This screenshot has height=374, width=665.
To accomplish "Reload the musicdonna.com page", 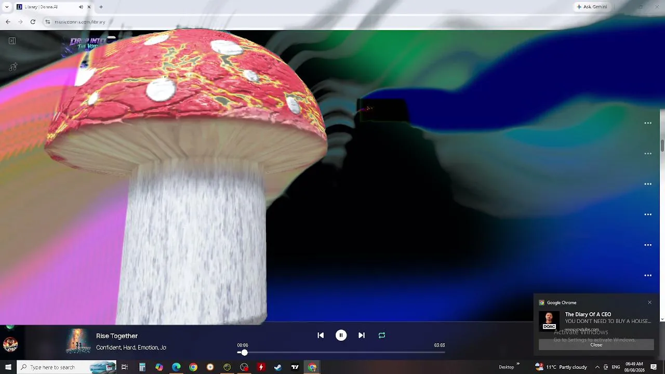I will point(33,22).
